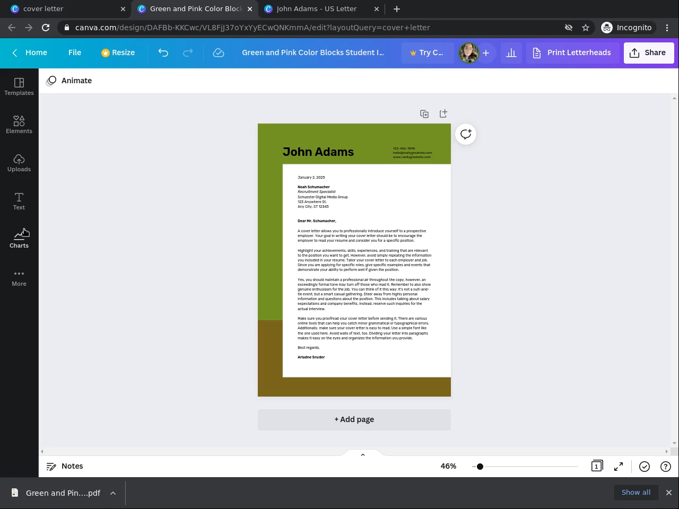Expand options for the downloaded PDF
Image resolution: width=679 pixels, height=509 pixels.
point(113,493)
